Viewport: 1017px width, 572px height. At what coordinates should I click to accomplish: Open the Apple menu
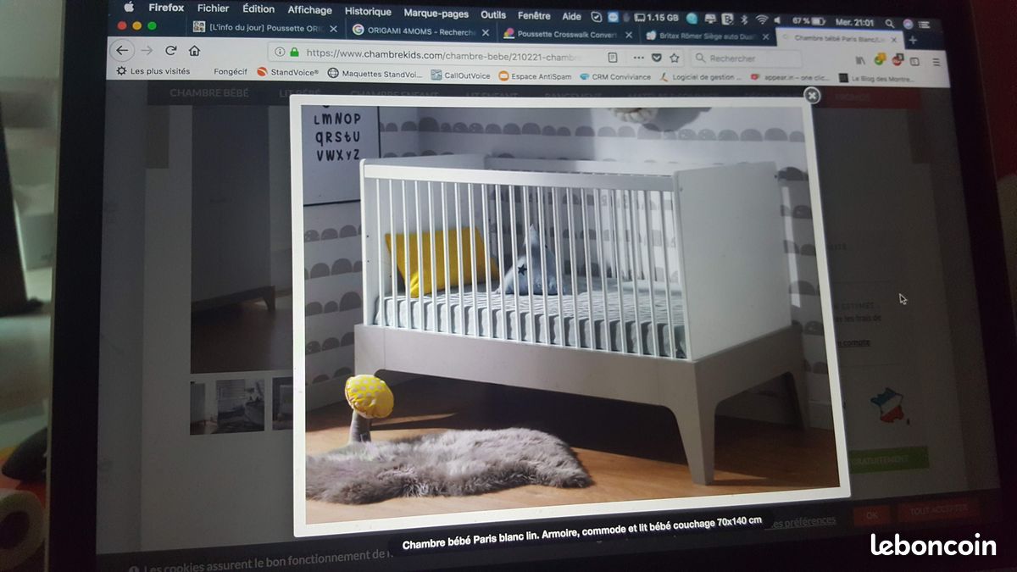pyautogui.click(x=129, y=7)
